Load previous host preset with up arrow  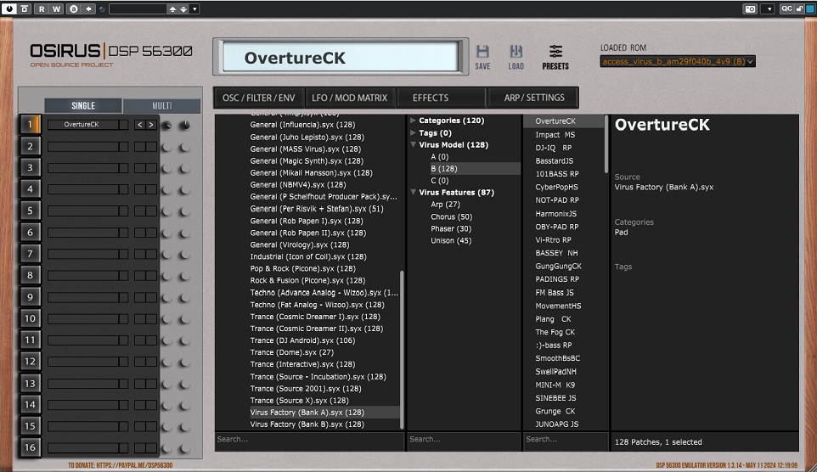[172, 8]
